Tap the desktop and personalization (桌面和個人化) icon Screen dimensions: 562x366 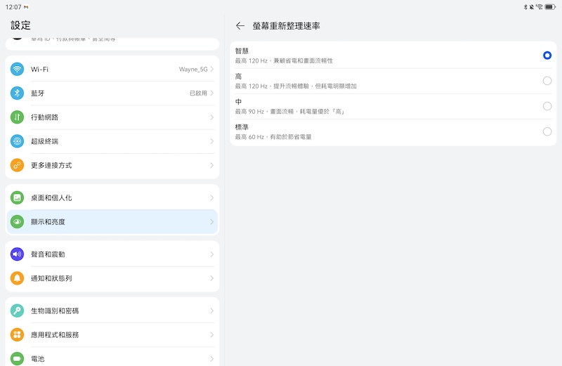click(x=18, y=198)
